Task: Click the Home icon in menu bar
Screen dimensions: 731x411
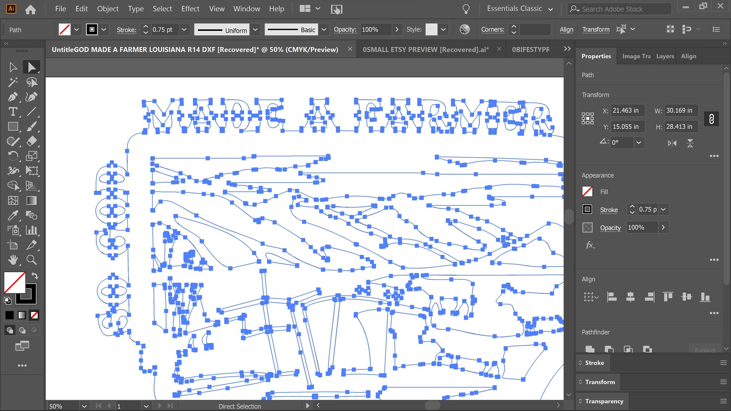Action: coord(30,9)
